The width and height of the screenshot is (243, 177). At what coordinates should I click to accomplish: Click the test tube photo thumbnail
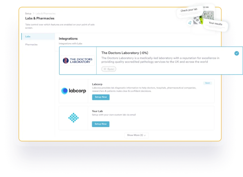pos(198,20)
